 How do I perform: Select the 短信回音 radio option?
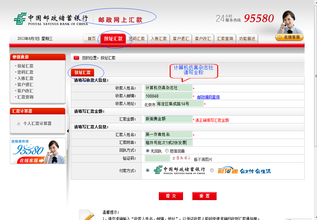pyautogui.click(x=167, y=151)
